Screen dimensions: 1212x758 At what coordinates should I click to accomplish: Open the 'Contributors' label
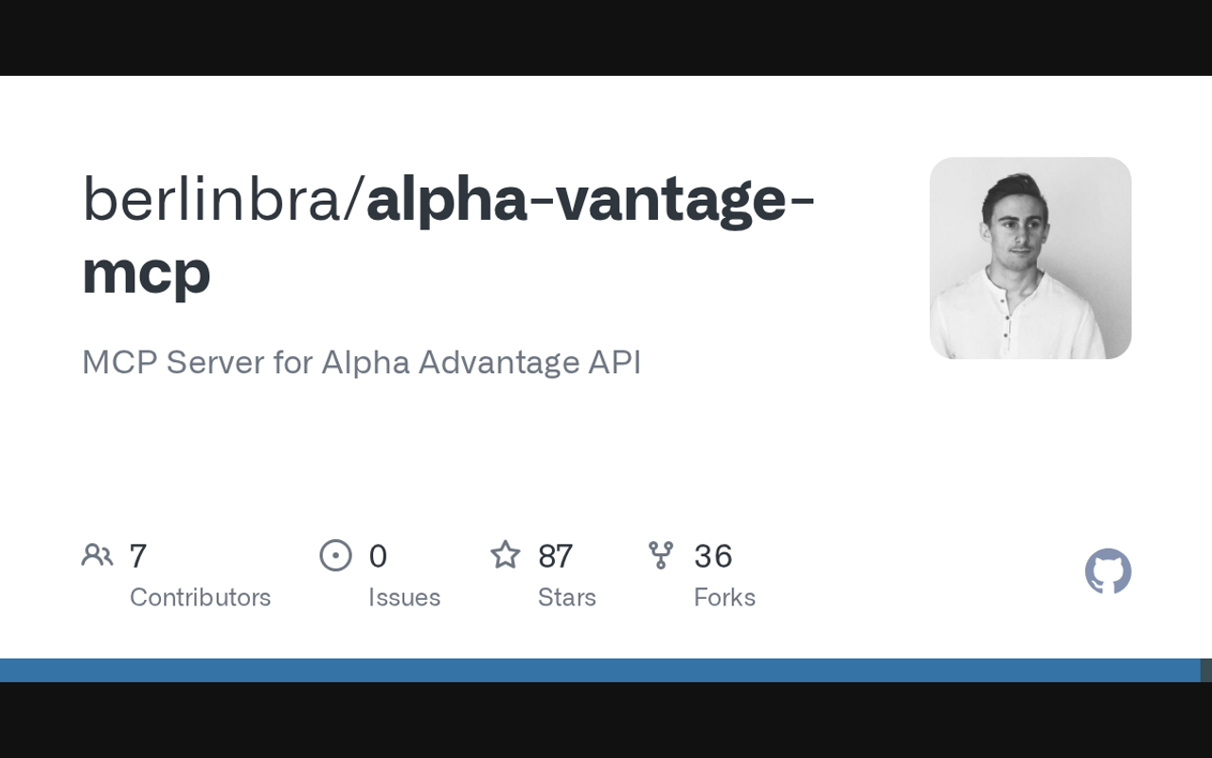click(200, 597)
